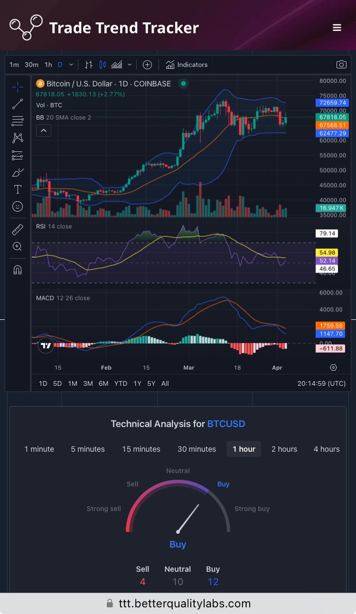356x614 pixels.
Task: Open the emoji icons tool
Action: coord(17,206)
